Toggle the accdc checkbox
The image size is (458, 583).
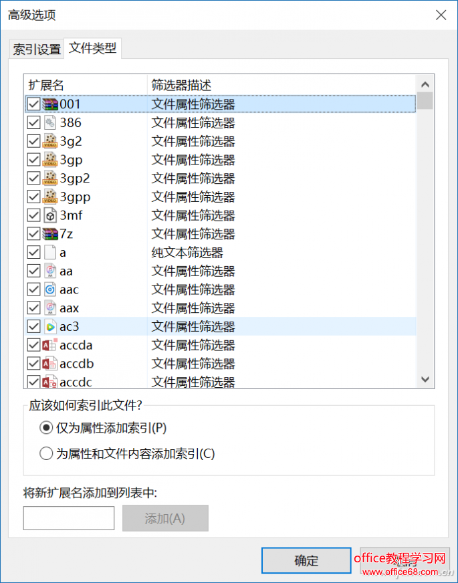click(x=34, y=382)
